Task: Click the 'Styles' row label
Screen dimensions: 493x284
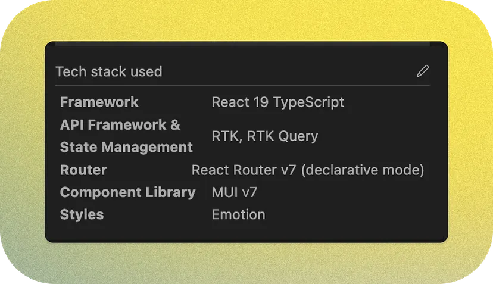Action: click(82, 215)
